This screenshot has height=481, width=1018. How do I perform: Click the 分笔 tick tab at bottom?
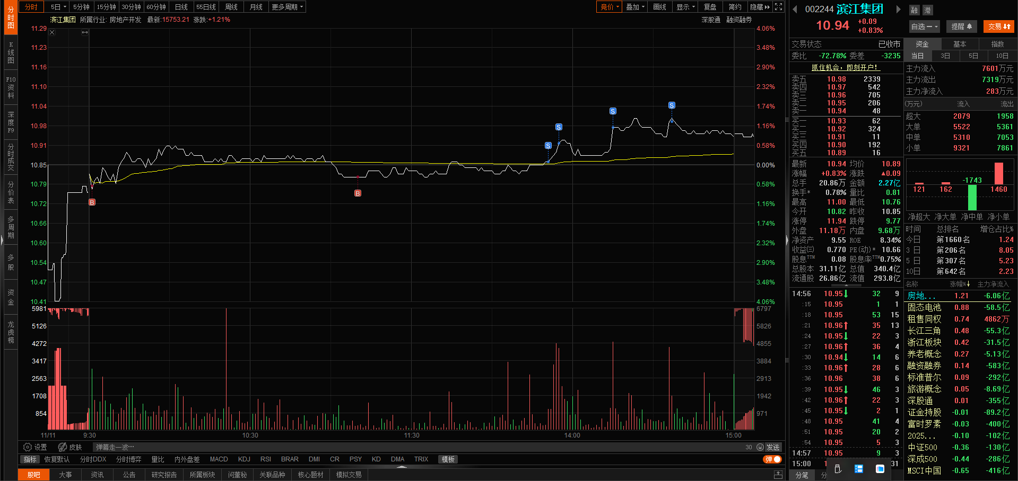point(802,475)
